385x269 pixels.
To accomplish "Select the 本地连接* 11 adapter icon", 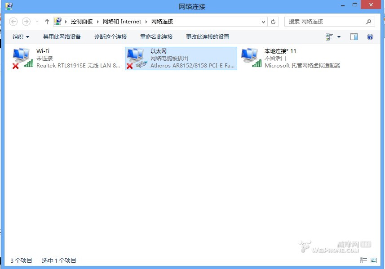I will tap(251, 58).
